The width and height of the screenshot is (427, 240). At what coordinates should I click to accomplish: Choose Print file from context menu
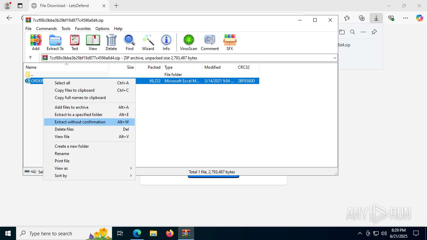pyautogui.click(x=89, y=161)
